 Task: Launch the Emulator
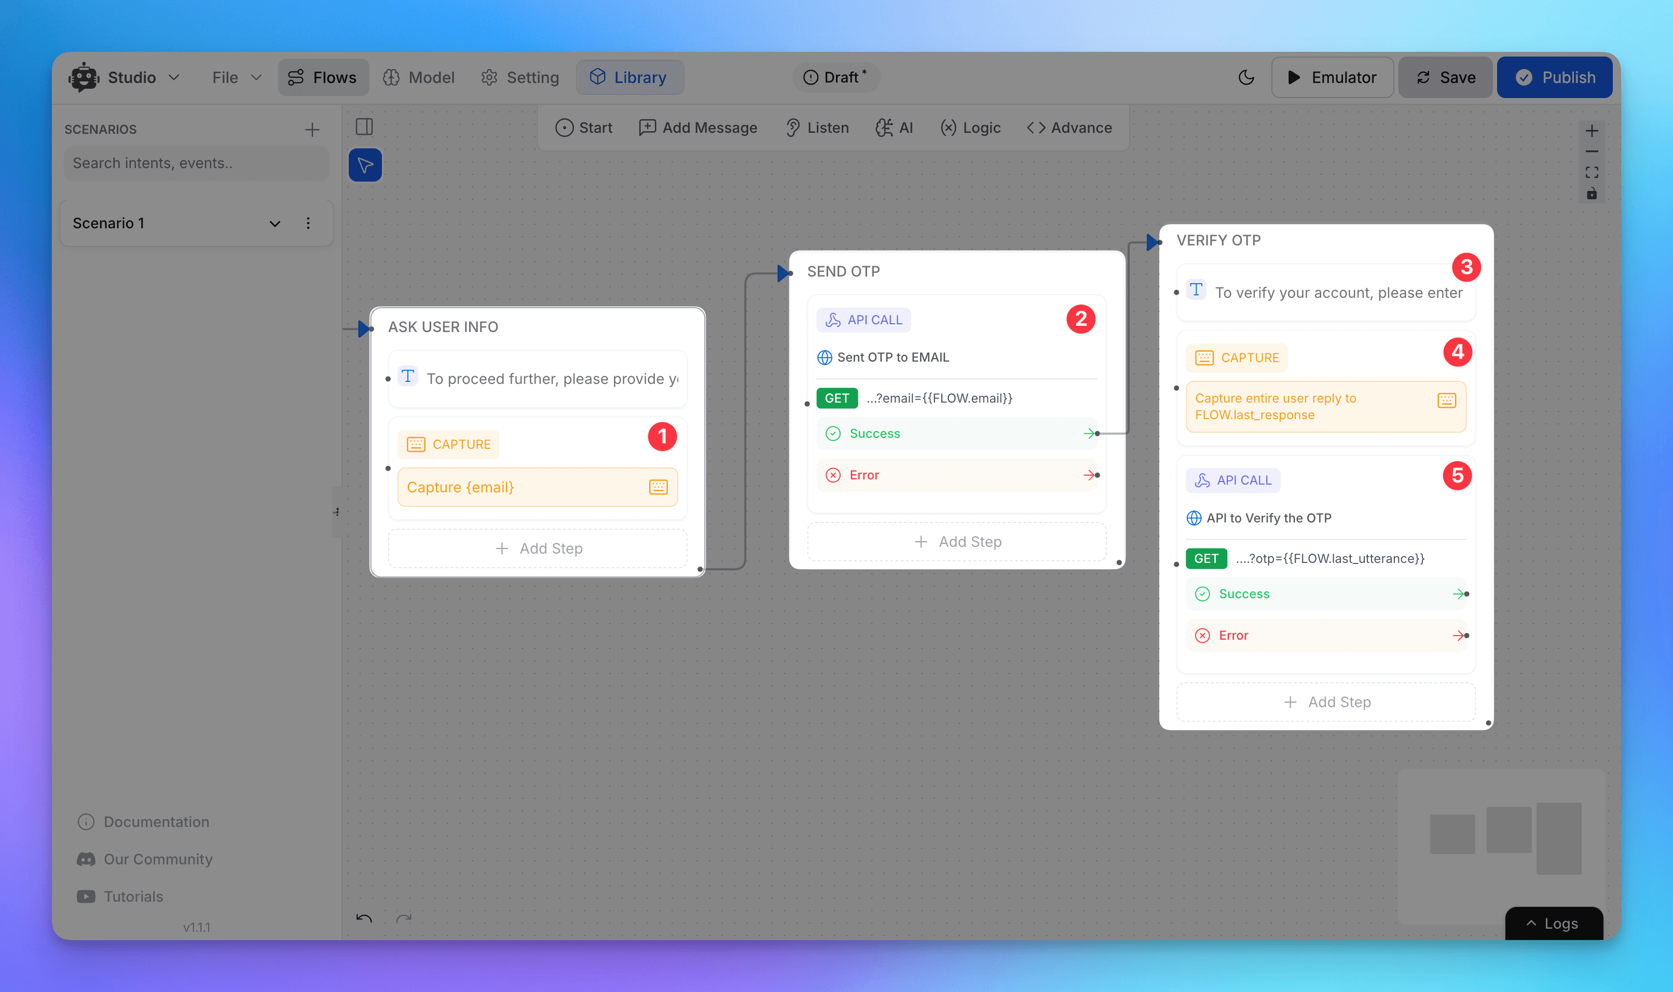click(x=1332, y=77)
